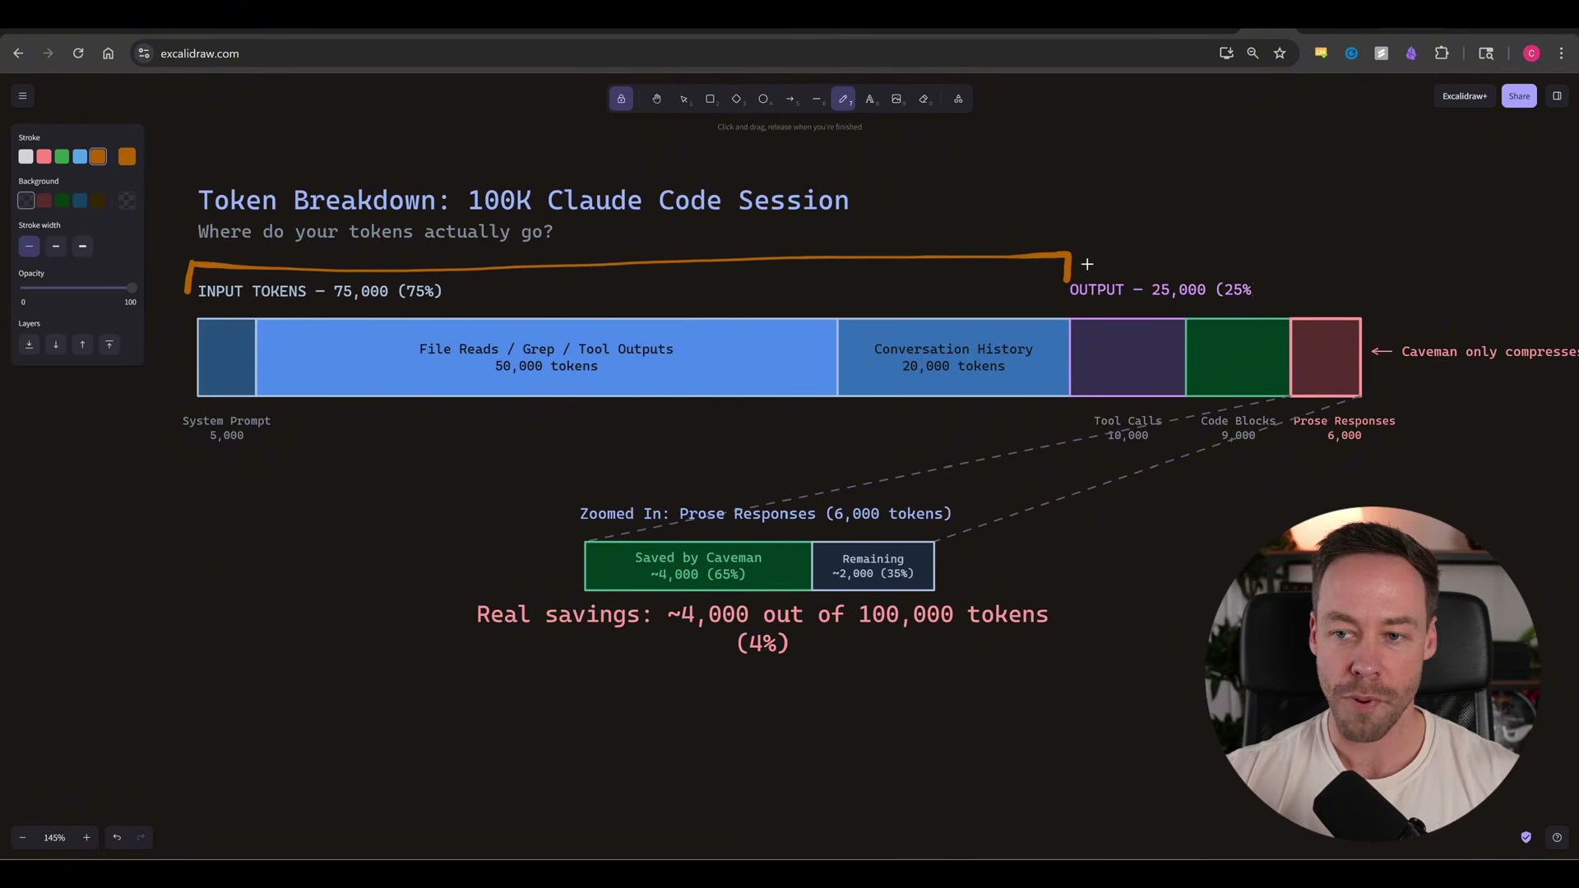Viewport: 1579px width, 888px height.
Task: Select the Line tool
Action: (x=817, y=99)
